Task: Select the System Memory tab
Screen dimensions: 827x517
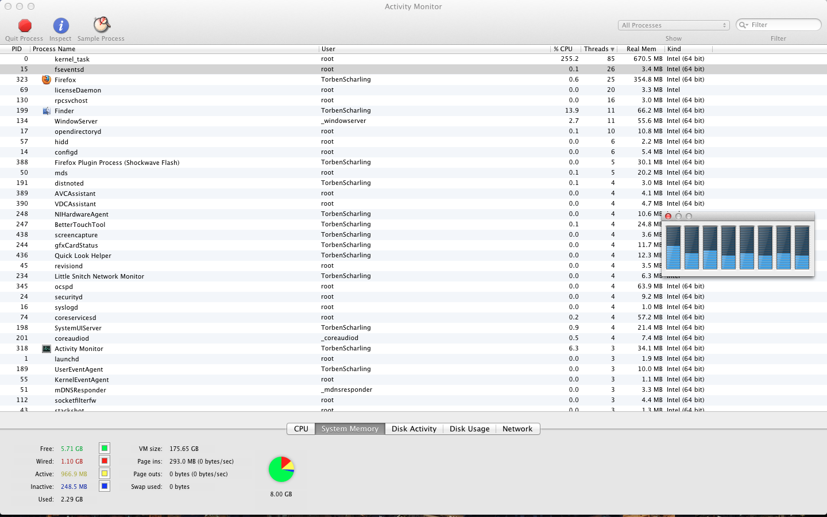Action: (x=350, y=429)
